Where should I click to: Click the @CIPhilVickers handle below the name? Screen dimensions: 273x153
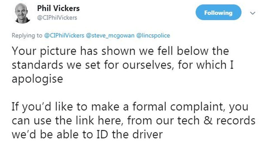pos(57,18)
